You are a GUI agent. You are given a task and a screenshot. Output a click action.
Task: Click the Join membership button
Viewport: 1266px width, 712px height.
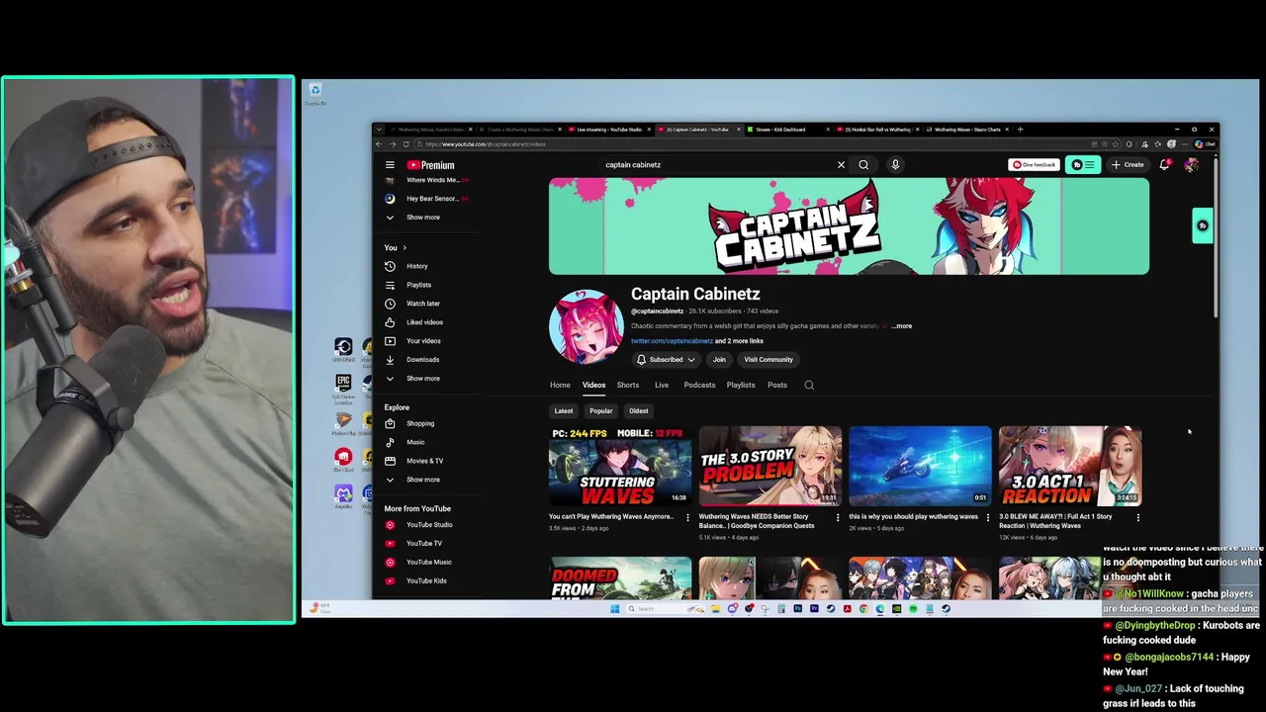coord(719,360)
